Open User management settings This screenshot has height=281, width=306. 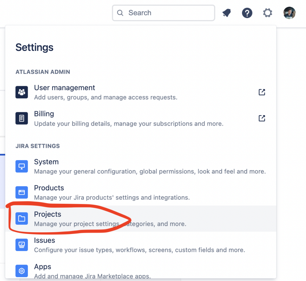(141, 92)
